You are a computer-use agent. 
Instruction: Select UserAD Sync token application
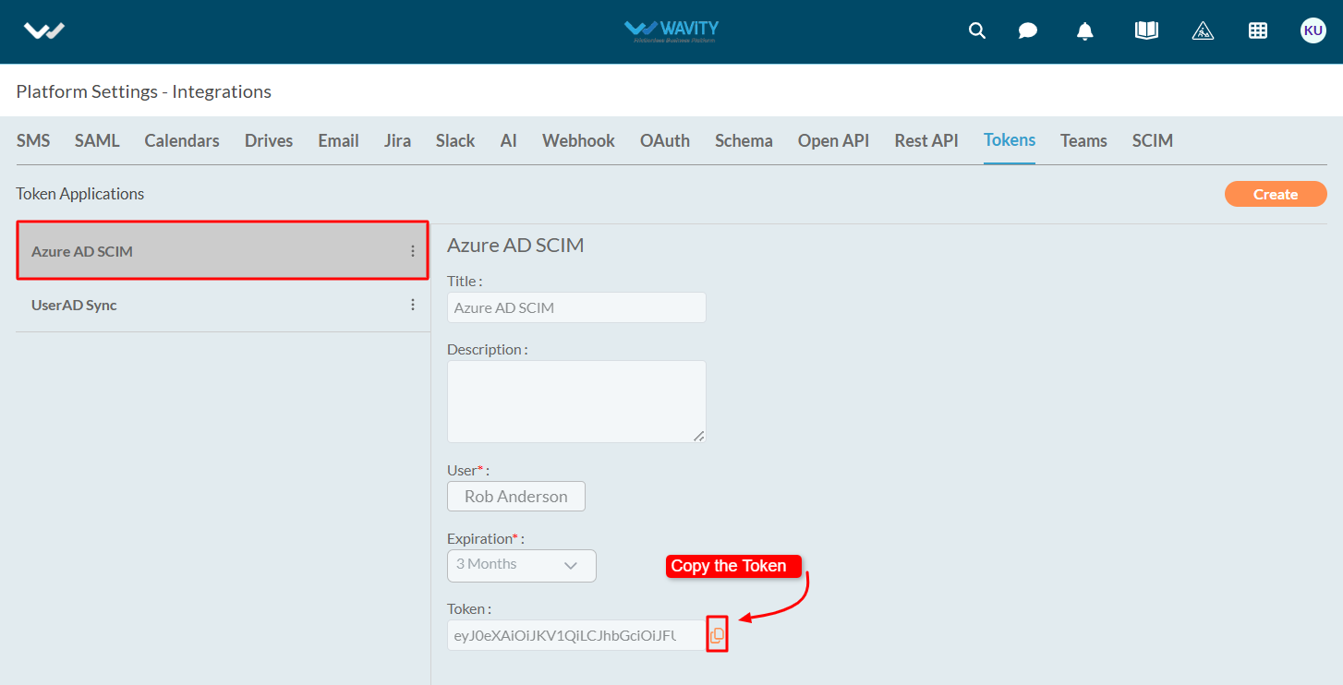coord(223,305)
